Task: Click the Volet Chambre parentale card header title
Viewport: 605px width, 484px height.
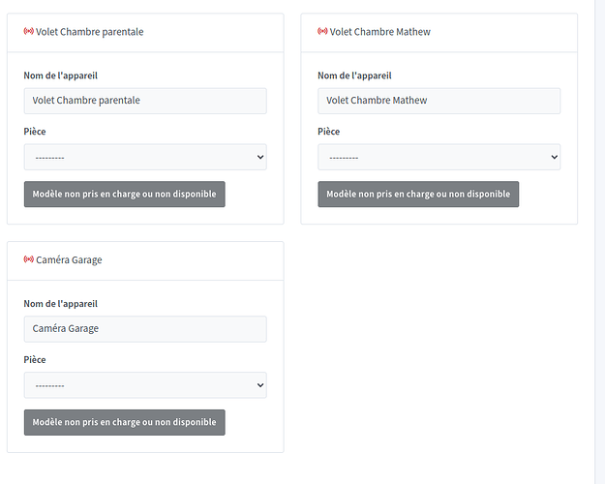Action: pyautogui.click(x=89, y=32)
